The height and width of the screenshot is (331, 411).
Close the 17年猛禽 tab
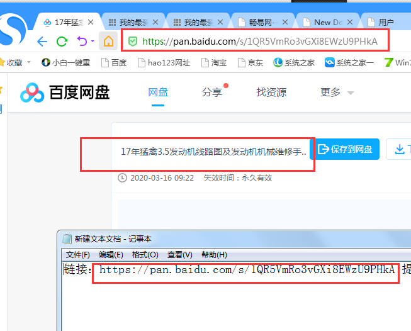(x=91, y=22)
